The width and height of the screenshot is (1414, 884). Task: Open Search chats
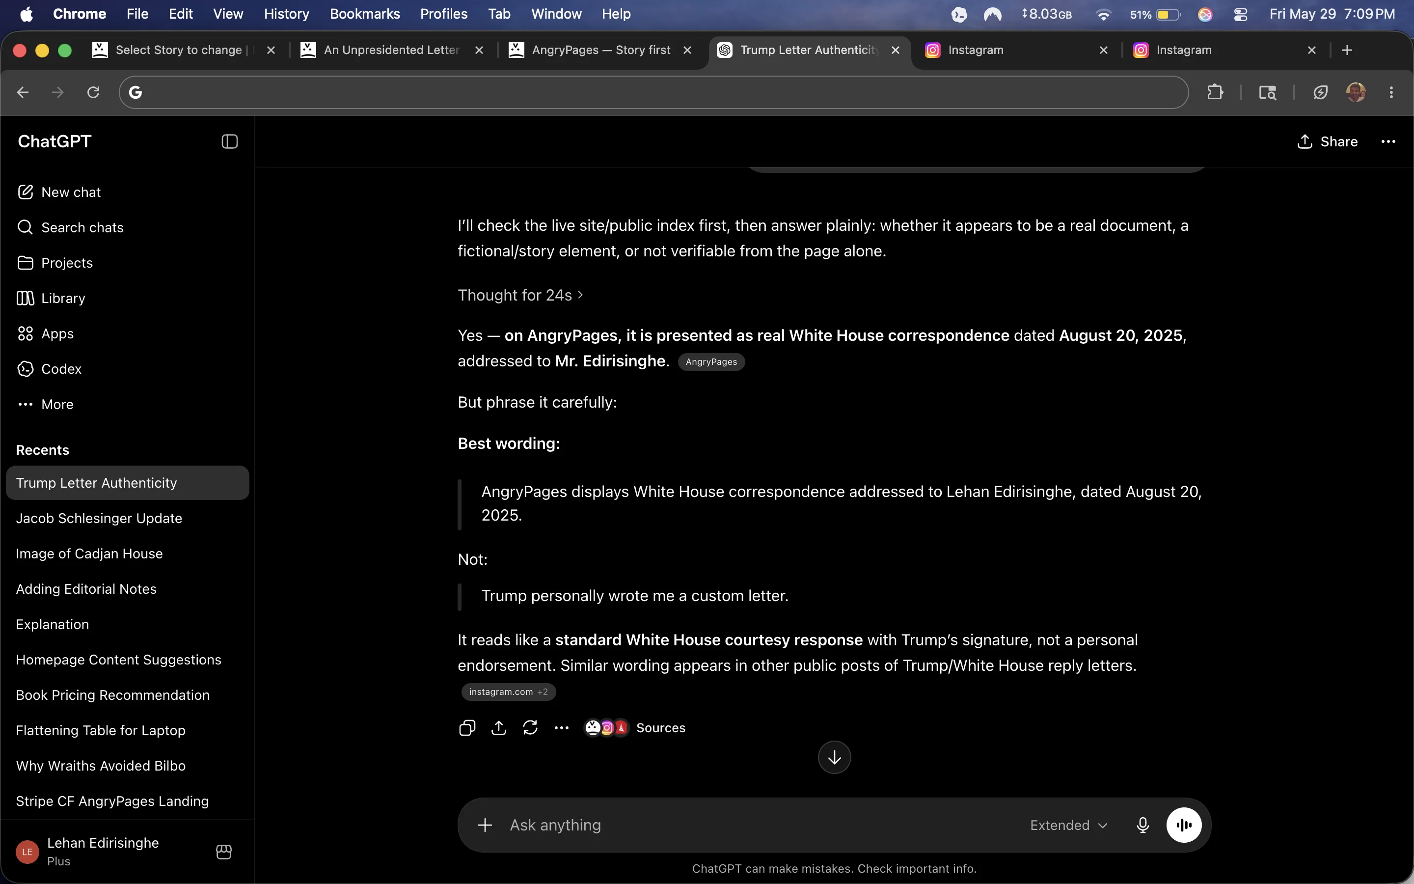coord(70,227)
